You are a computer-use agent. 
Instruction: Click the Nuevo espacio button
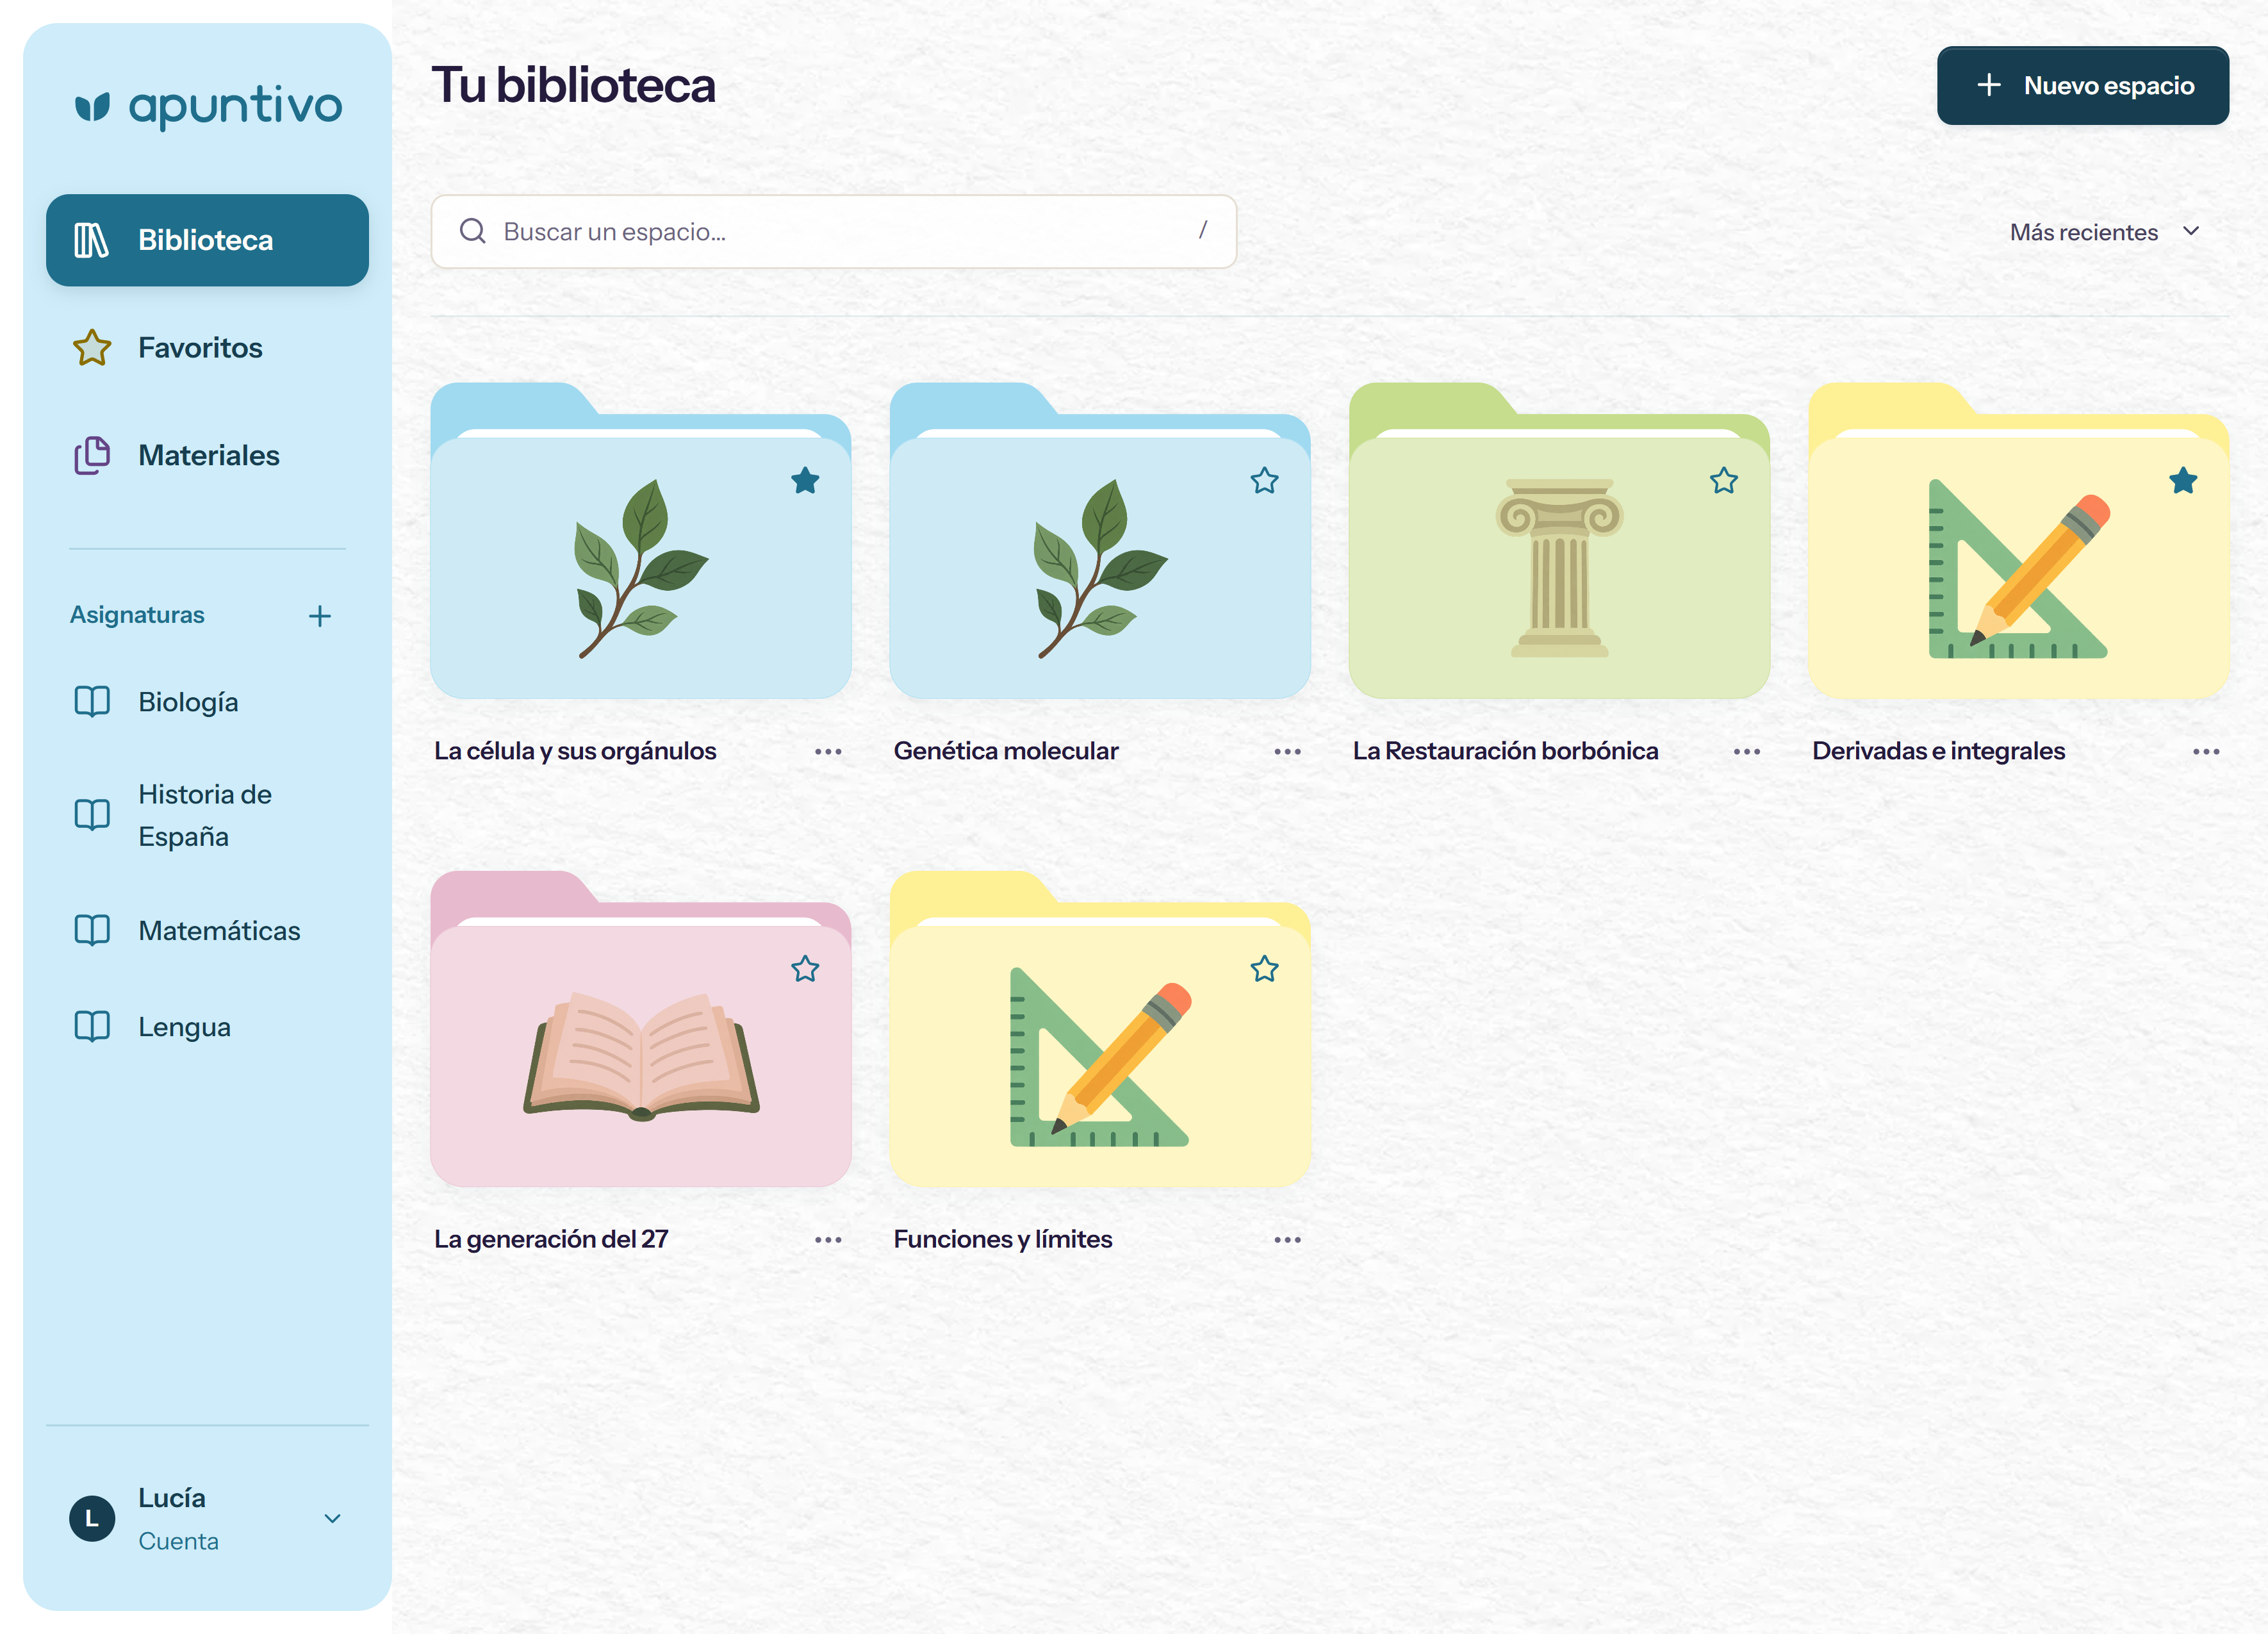pyautogui.click(x=2083, y=85)
